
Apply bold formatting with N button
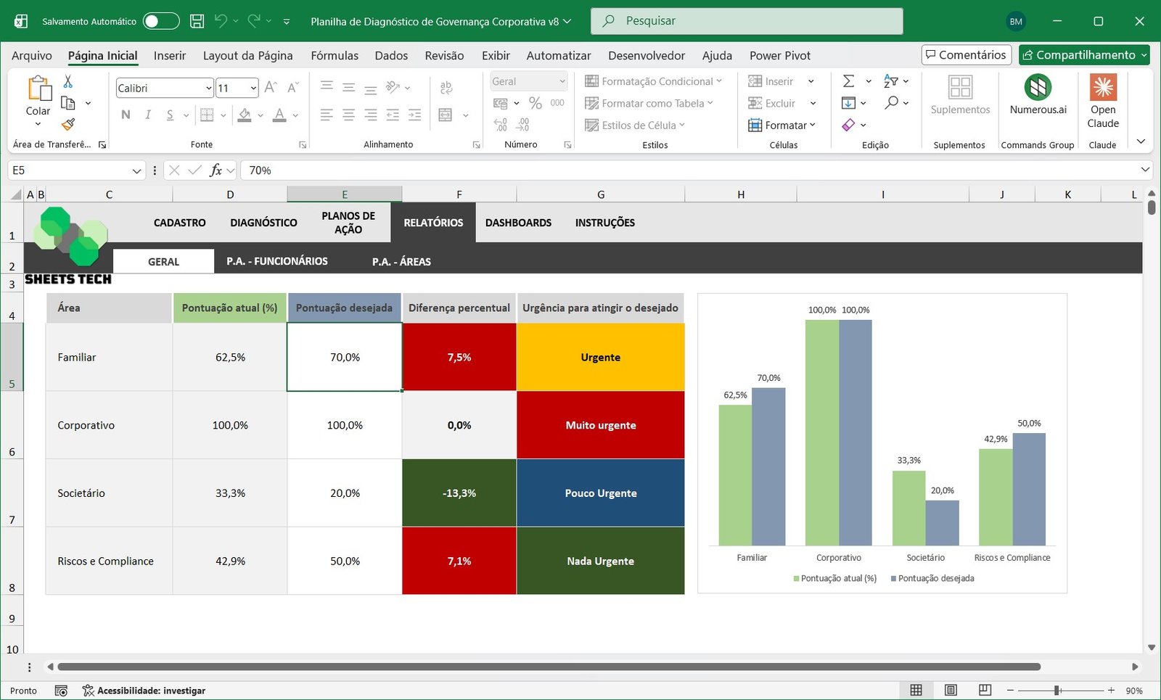[x=126, y=115]
